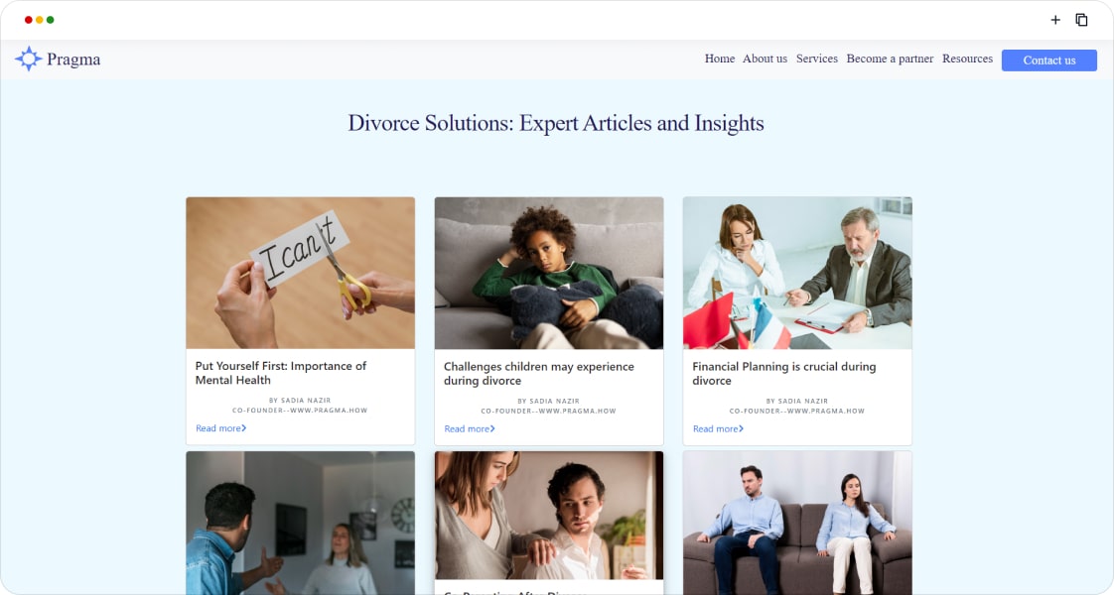
Task: Open the Resources menu
Action: 967,59
